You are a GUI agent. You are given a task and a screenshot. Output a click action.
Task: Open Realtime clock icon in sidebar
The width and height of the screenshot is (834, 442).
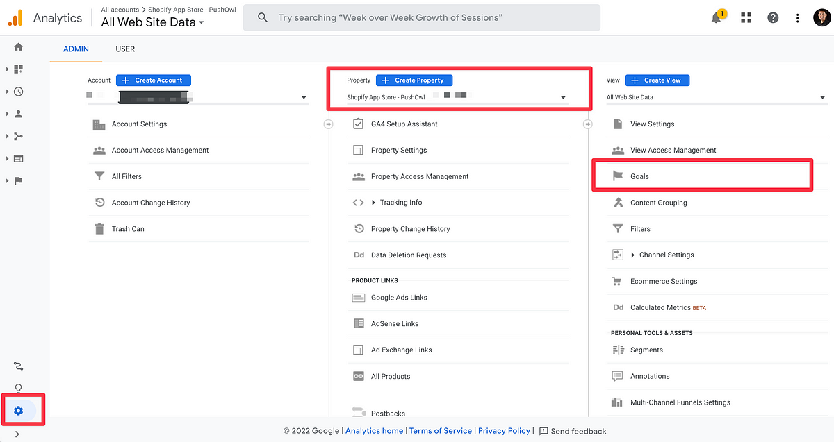point(18,92)
